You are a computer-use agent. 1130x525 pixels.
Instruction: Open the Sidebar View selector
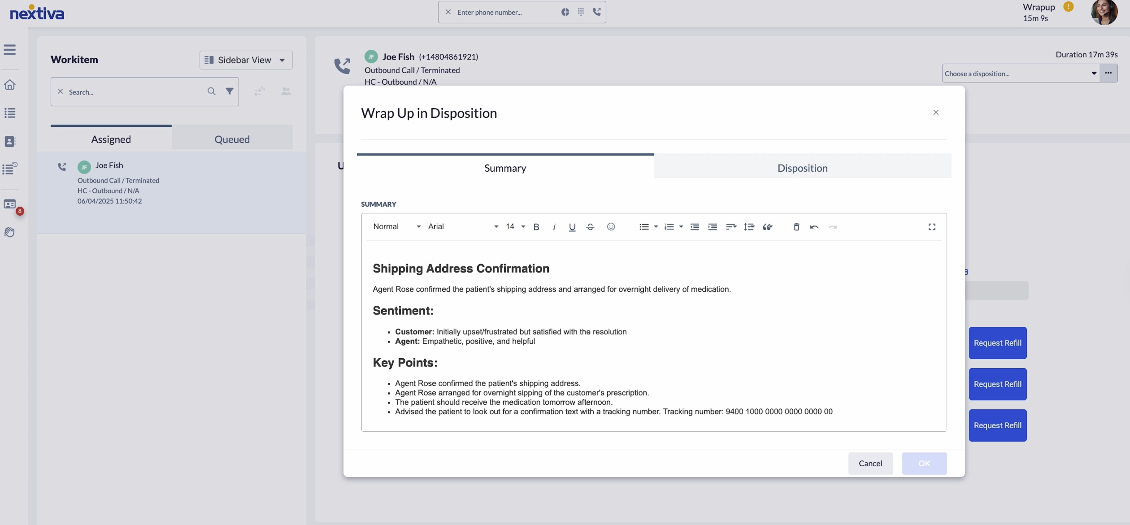[x=246, y=60]
